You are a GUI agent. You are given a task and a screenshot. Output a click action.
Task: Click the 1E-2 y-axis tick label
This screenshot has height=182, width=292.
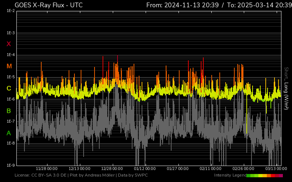tap(11, 11)
